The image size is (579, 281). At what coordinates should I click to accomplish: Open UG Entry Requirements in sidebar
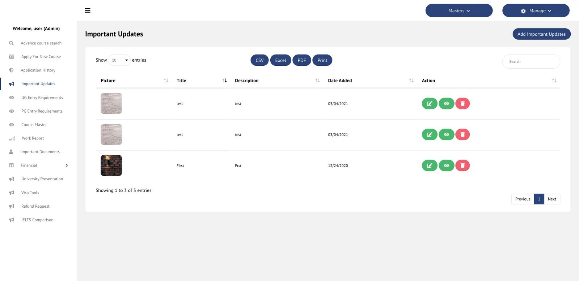[x=42, y=98]
